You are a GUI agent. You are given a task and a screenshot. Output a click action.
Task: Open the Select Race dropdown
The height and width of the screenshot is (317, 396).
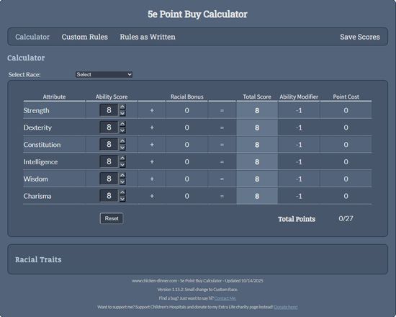point(104,75)
